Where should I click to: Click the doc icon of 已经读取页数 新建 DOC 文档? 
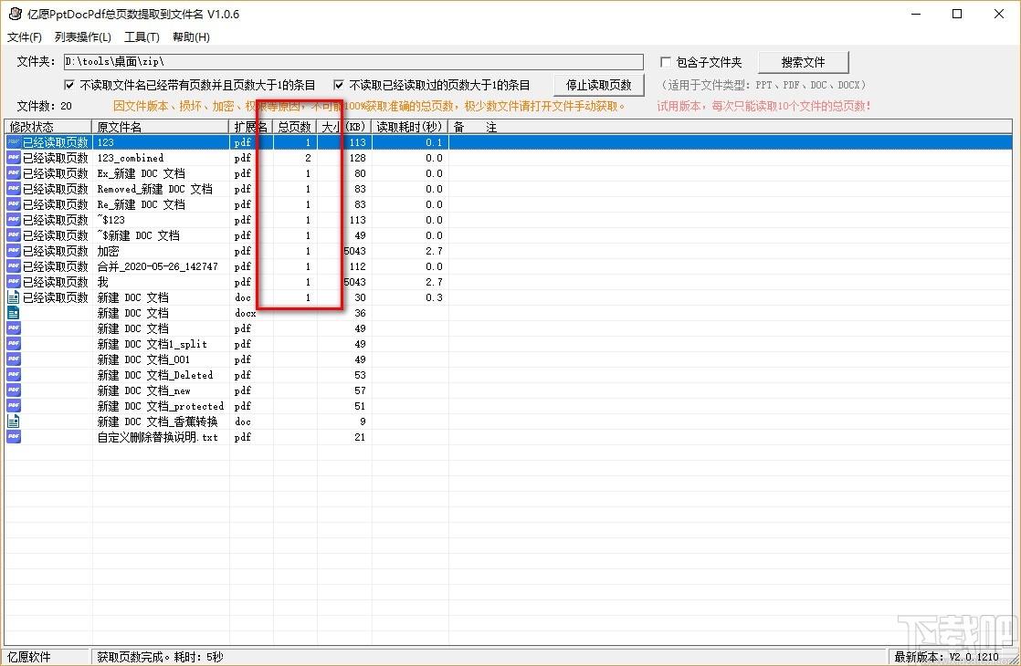pos(13,298)
